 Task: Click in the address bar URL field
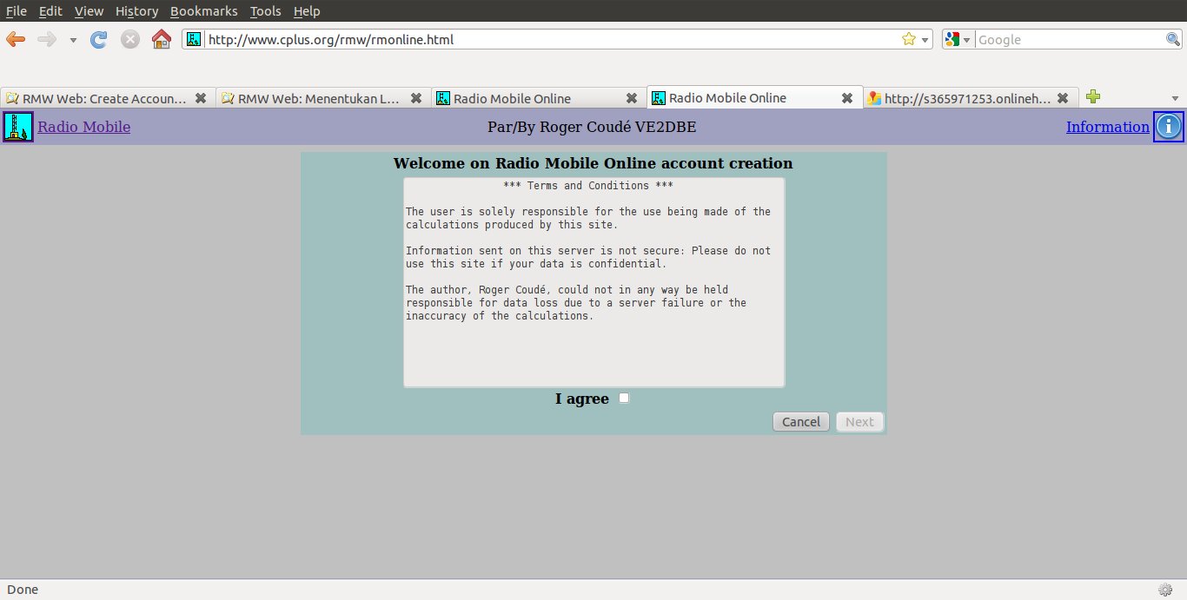547,39
